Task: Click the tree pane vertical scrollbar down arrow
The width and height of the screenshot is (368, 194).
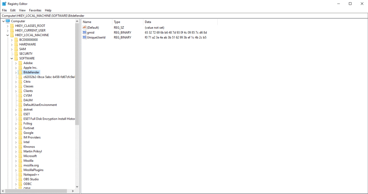Action: point(77,186)
